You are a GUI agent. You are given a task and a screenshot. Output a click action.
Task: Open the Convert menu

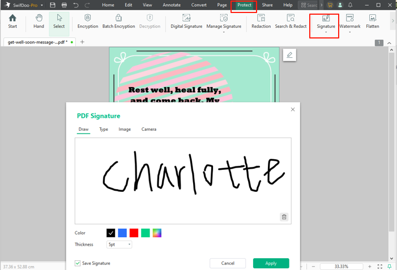199,5
